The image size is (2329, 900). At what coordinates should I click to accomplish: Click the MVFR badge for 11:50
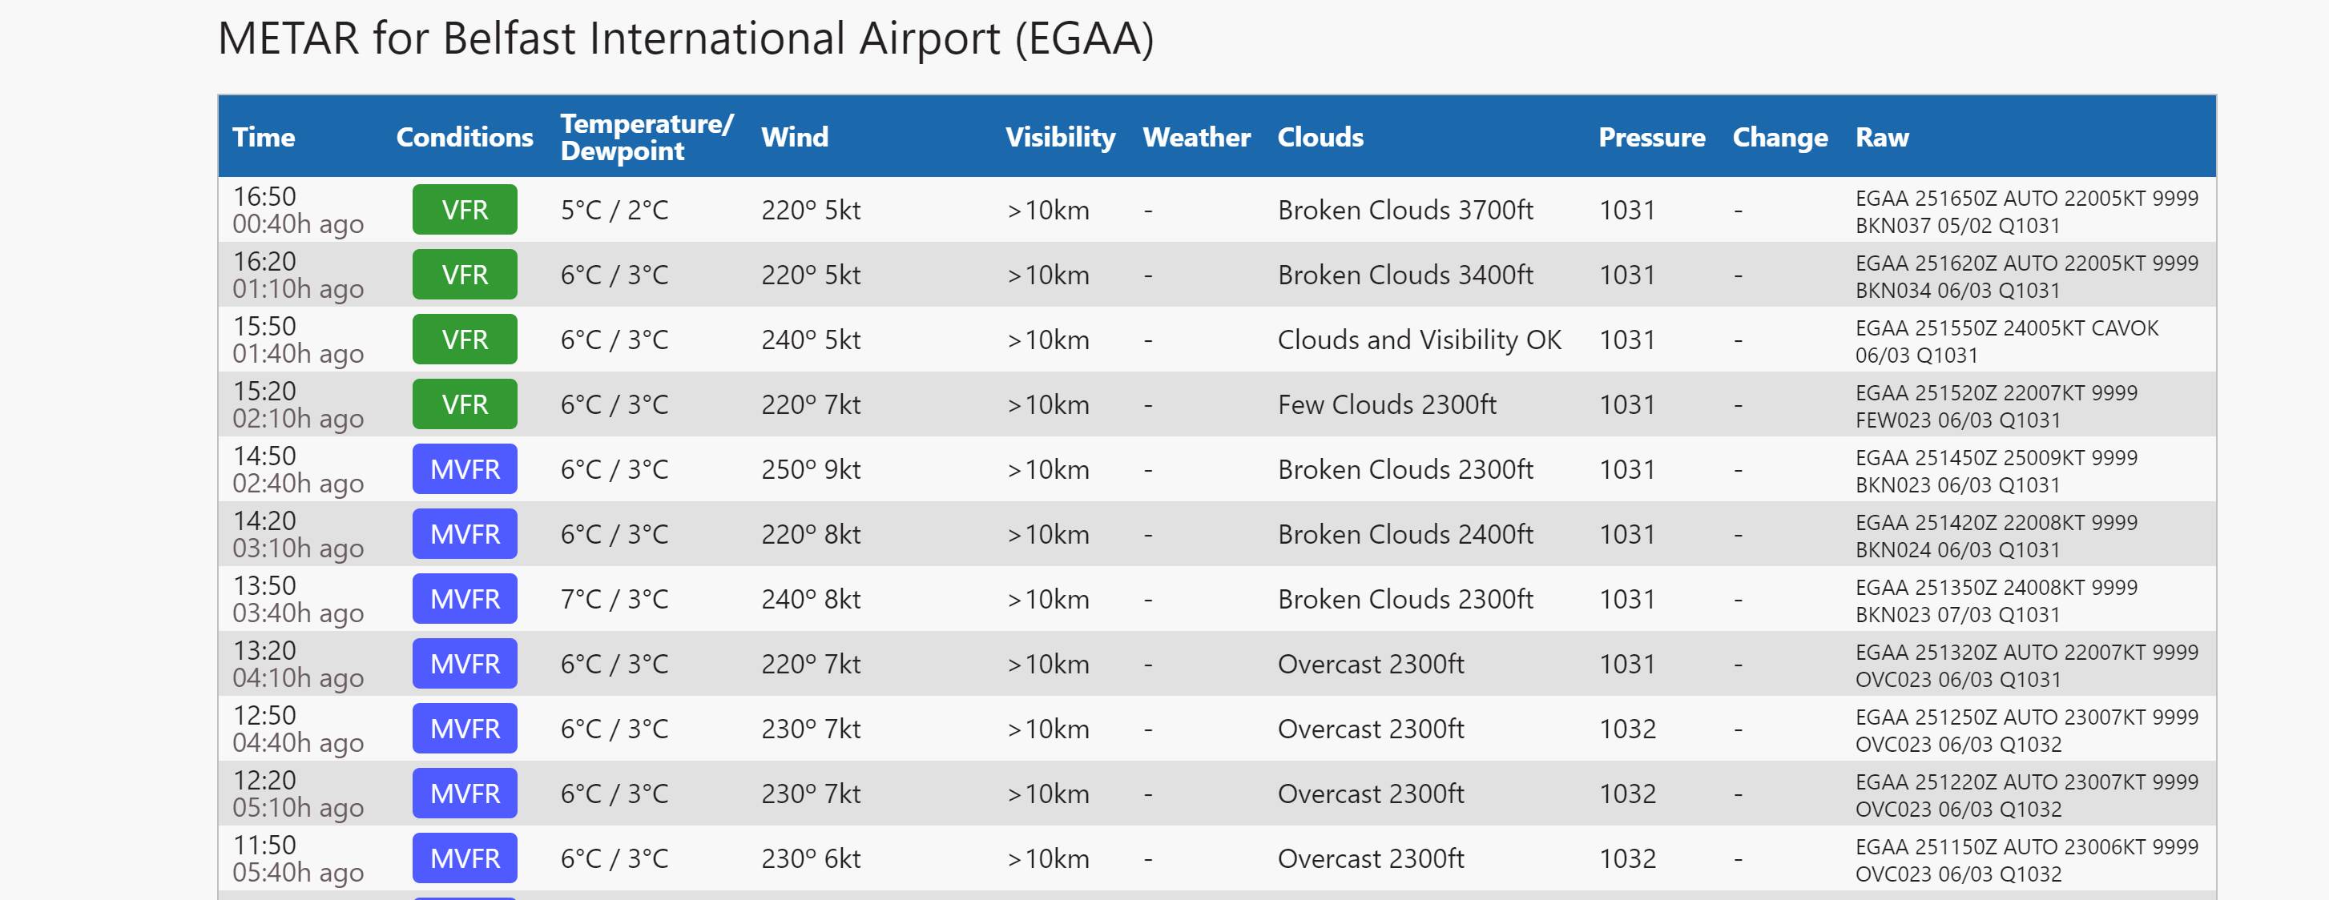[465, 858]
